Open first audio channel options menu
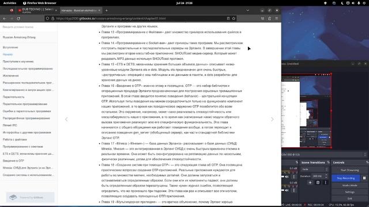 click(293, 177)
